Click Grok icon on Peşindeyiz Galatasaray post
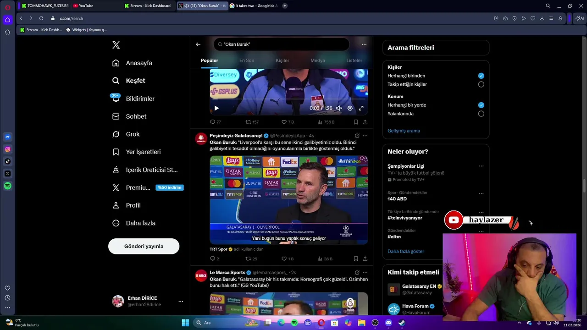Image resolution: width=587 pixels, height=330 pixels. click(357, 136)
